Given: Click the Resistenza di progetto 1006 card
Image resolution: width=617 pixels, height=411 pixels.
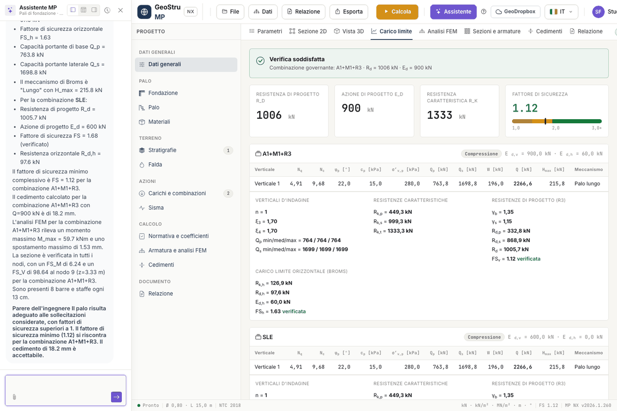Looking at the screenshot, I should pos(289,111).
